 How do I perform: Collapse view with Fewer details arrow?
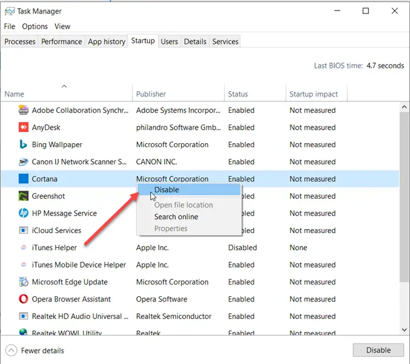point(11,351)
